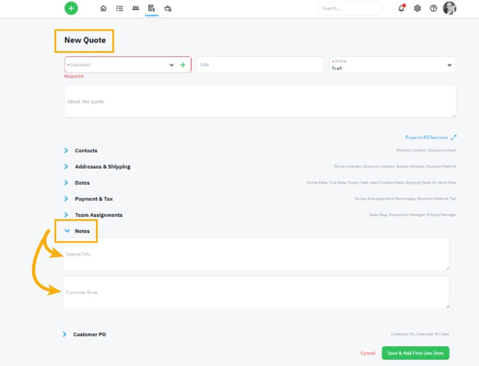This screenshot has width=479, height=366.
Task: Click into the Title field
Action: point(260,65)
